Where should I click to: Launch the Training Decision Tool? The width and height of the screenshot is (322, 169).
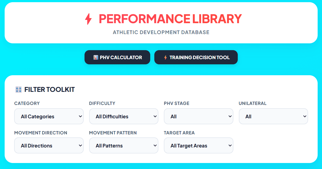[x=196, y=57]
